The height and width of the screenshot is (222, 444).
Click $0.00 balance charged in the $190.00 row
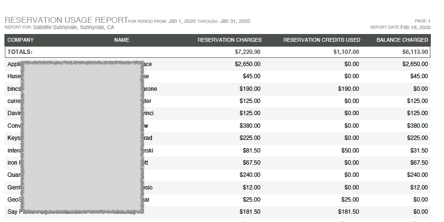421,89
